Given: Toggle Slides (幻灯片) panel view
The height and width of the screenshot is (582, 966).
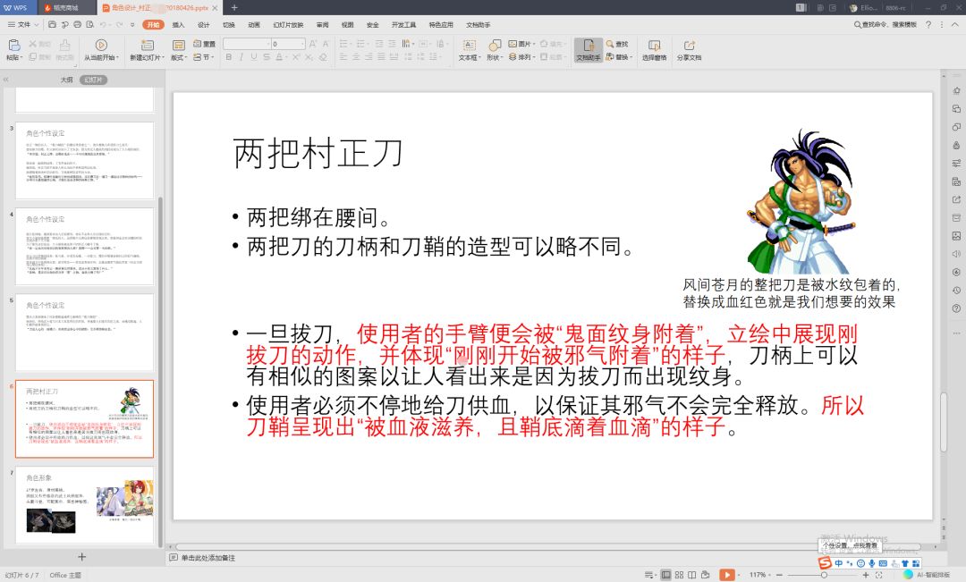Looking at the screenshot, I should pyautogui.click(x=93, y=80).
